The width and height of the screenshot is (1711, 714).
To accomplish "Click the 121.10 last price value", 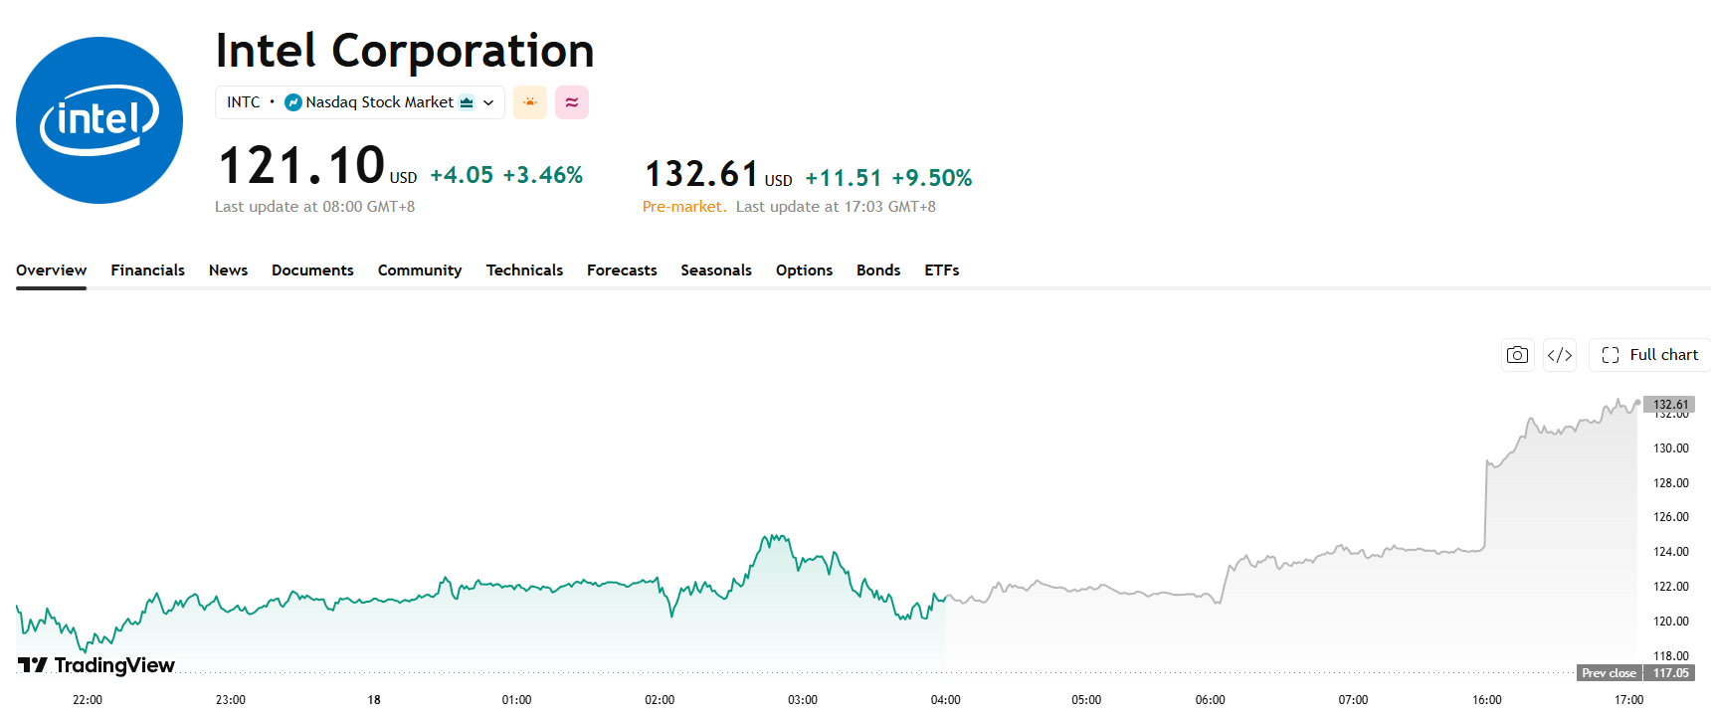I will click(301, 165).
